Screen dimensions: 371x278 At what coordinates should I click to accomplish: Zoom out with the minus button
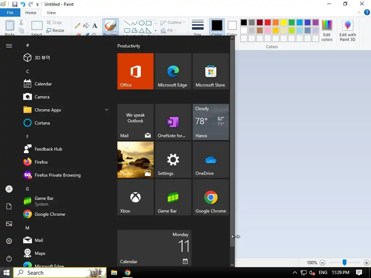[322, 263]
